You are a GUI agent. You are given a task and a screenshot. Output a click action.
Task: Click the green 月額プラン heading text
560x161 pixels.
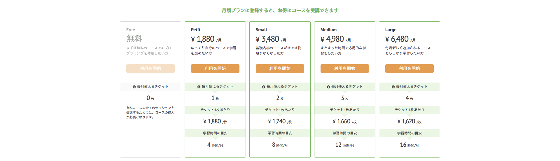point(280,10)
